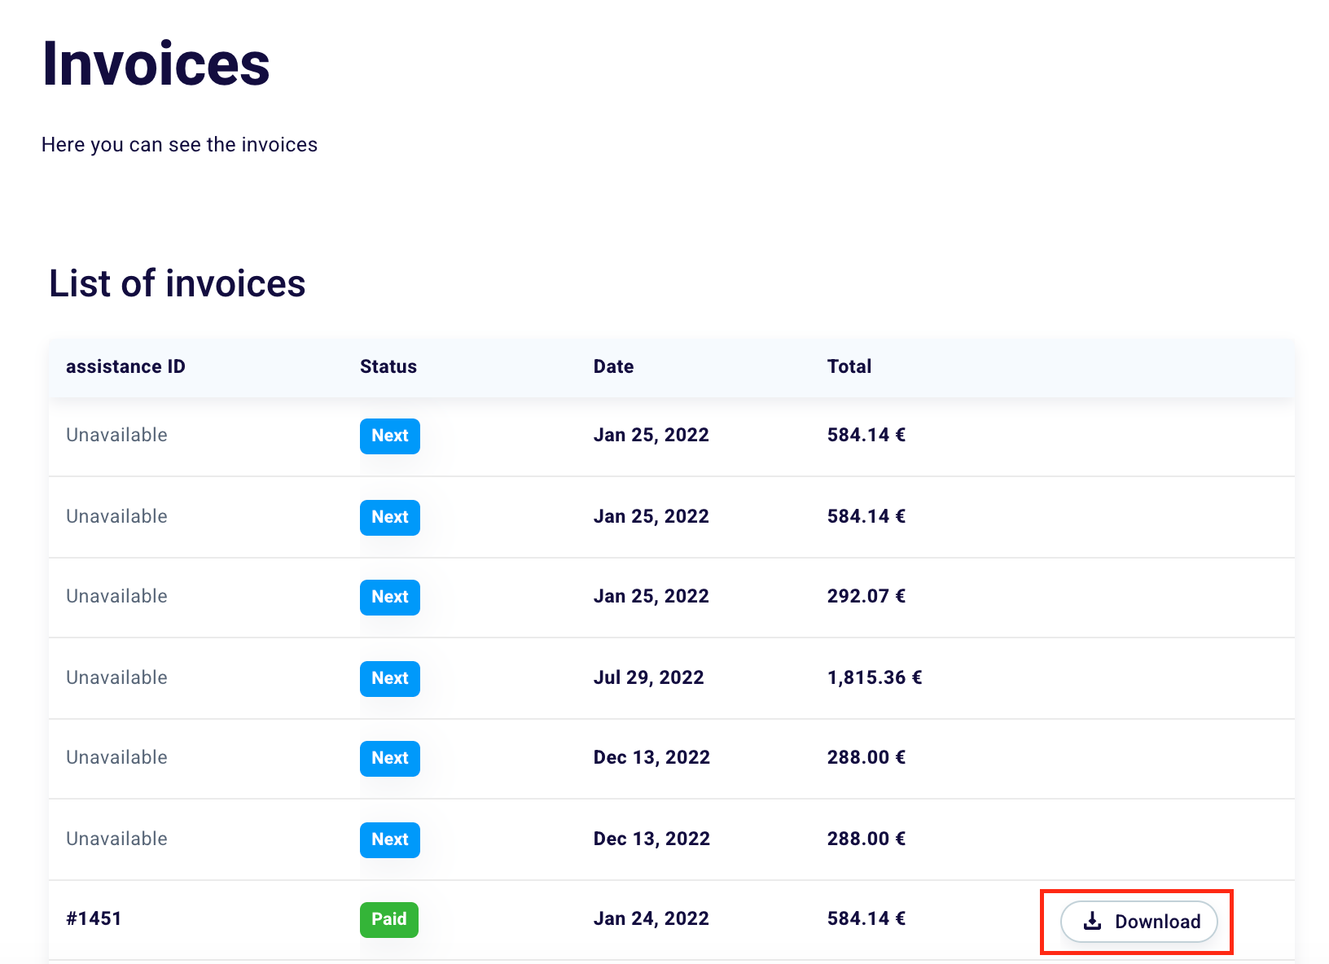Click the List of invoices heading
Screen dimensions: 1329x964
pyautogui.click(x=177, y=283)
